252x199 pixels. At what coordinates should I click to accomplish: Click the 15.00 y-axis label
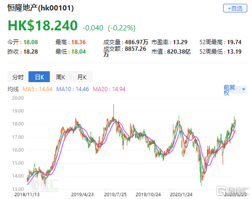coord(18,163)
